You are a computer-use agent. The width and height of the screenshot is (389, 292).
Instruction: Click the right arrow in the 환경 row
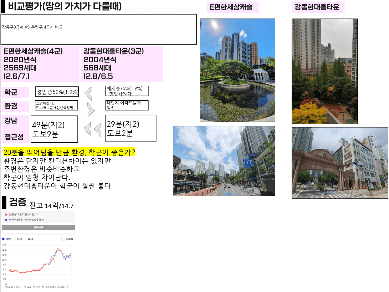point(91,109)
